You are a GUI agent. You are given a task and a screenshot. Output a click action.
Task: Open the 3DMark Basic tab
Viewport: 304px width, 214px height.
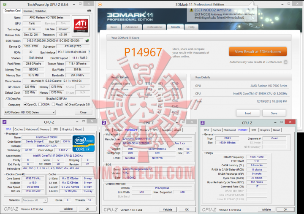pos(114,27)
